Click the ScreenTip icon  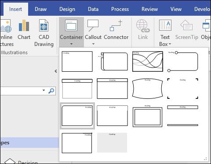(x=186, y=25)
